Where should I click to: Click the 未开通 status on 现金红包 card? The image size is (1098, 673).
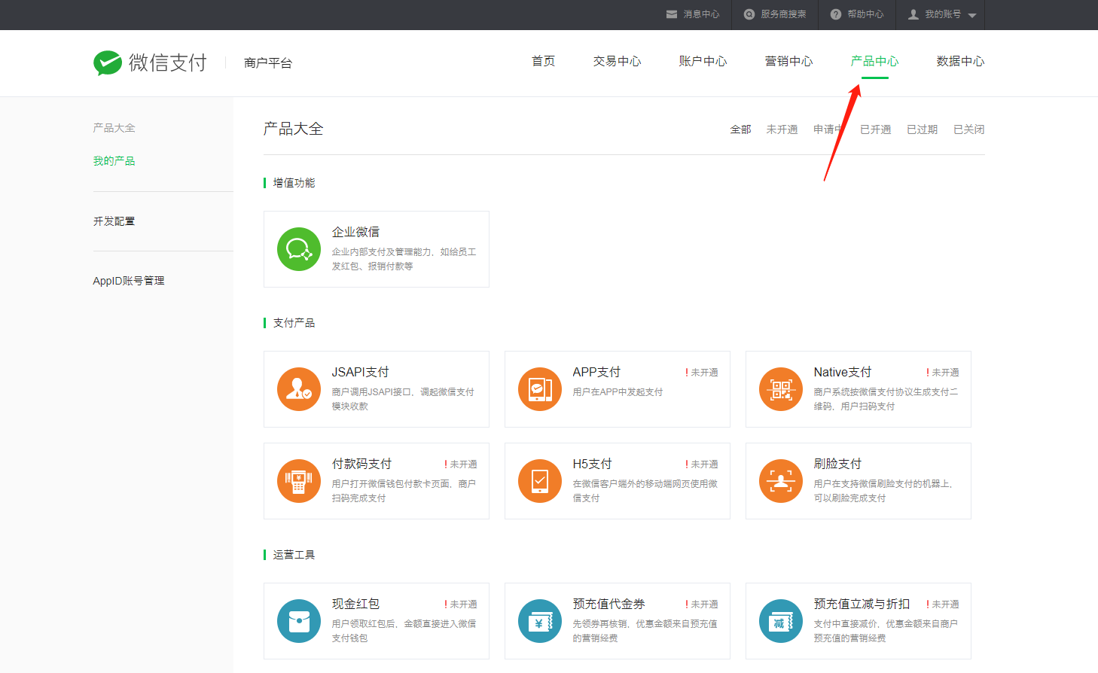click(x=461, y=604)
